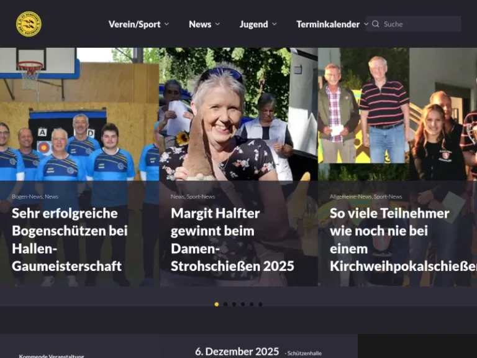Open the Jugend menu item
The image size is (477, 358).
point(253,24)
